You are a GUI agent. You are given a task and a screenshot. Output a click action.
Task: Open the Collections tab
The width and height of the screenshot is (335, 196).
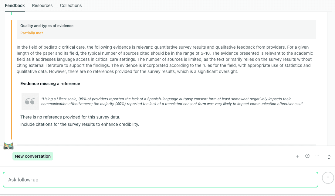[x=71, y=5]
